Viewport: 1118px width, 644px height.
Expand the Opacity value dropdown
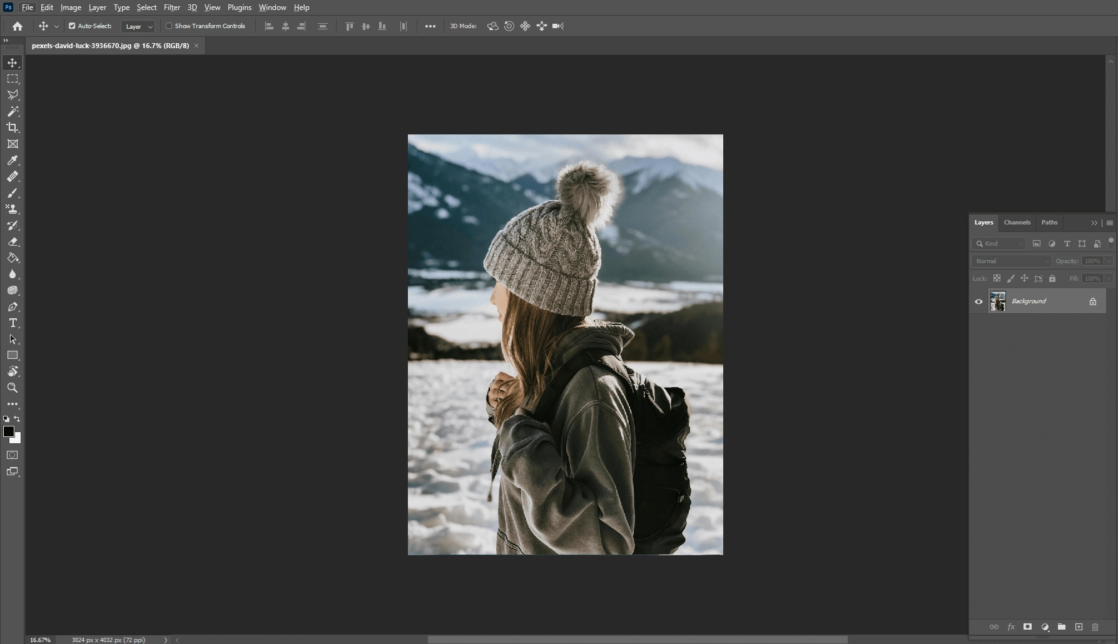1109,261
